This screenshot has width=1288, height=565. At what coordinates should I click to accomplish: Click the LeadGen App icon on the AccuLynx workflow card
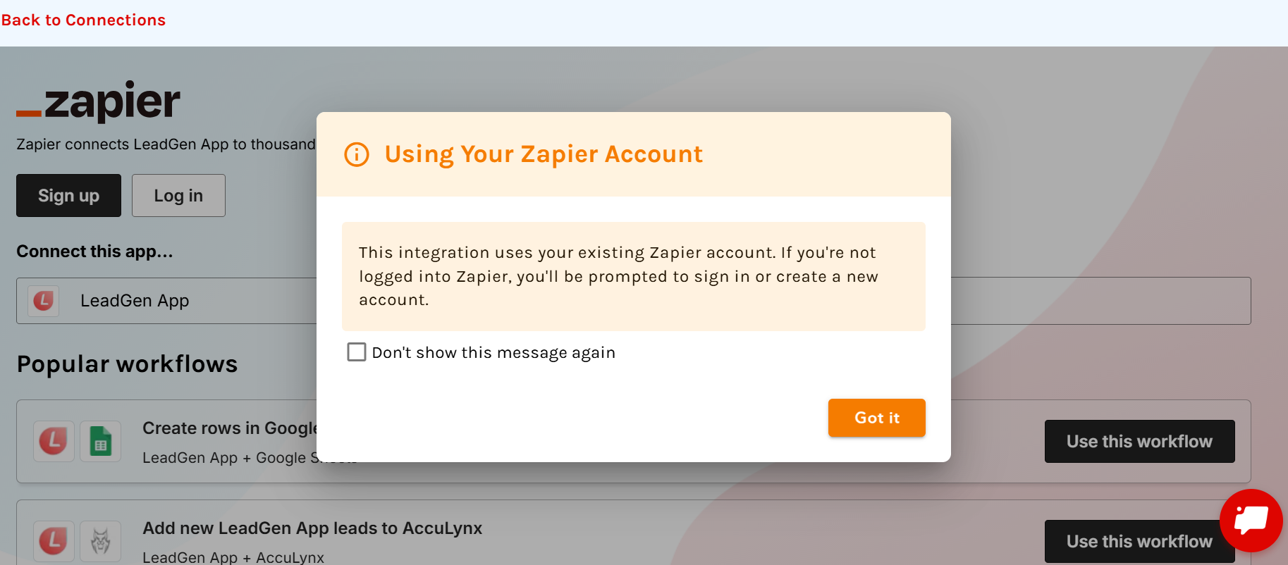pos(54,541)
